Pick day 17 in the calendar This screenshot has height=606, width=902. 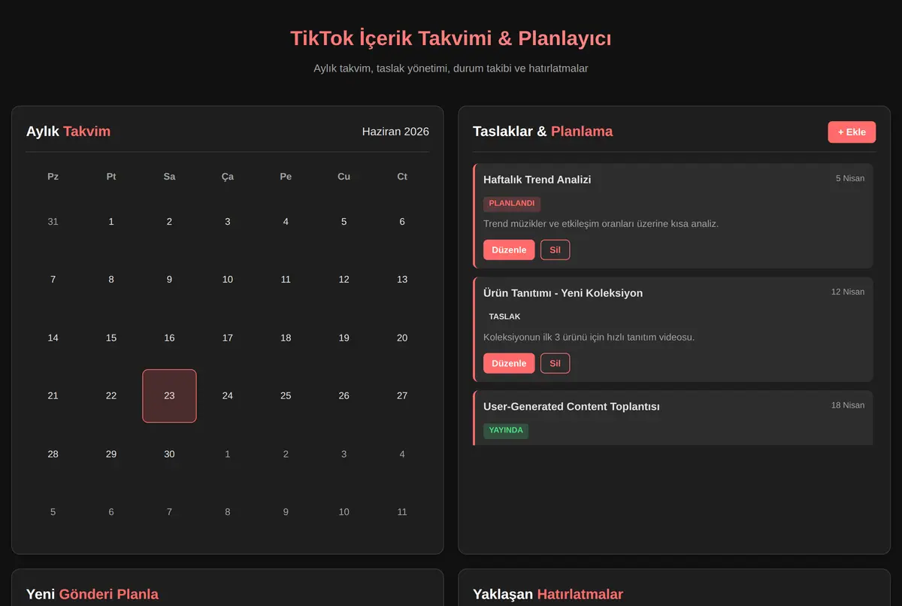pos(228,338)
